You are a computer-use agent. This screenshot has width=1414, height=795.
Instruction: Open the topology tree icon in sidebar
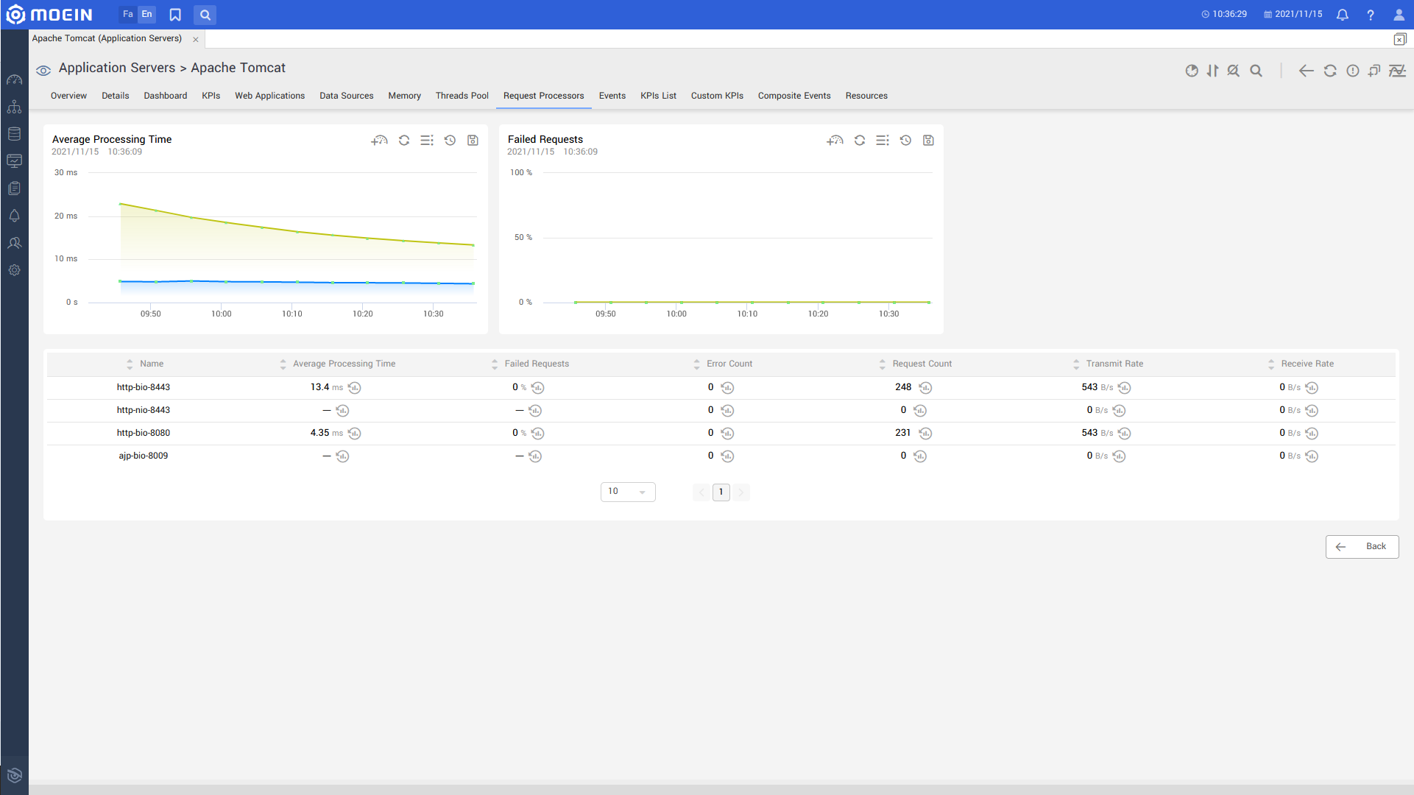pos(14,107)
